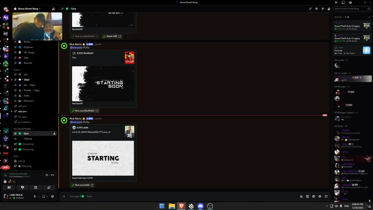Click the Watch VOD button
The width and height of the screenshot is (373, 210).
[112, 36]
